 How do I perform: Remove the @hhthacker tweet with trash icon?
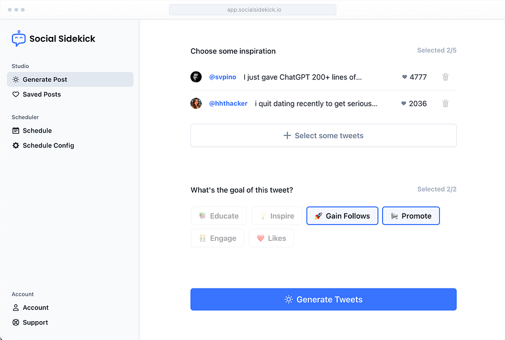(445, 104)
